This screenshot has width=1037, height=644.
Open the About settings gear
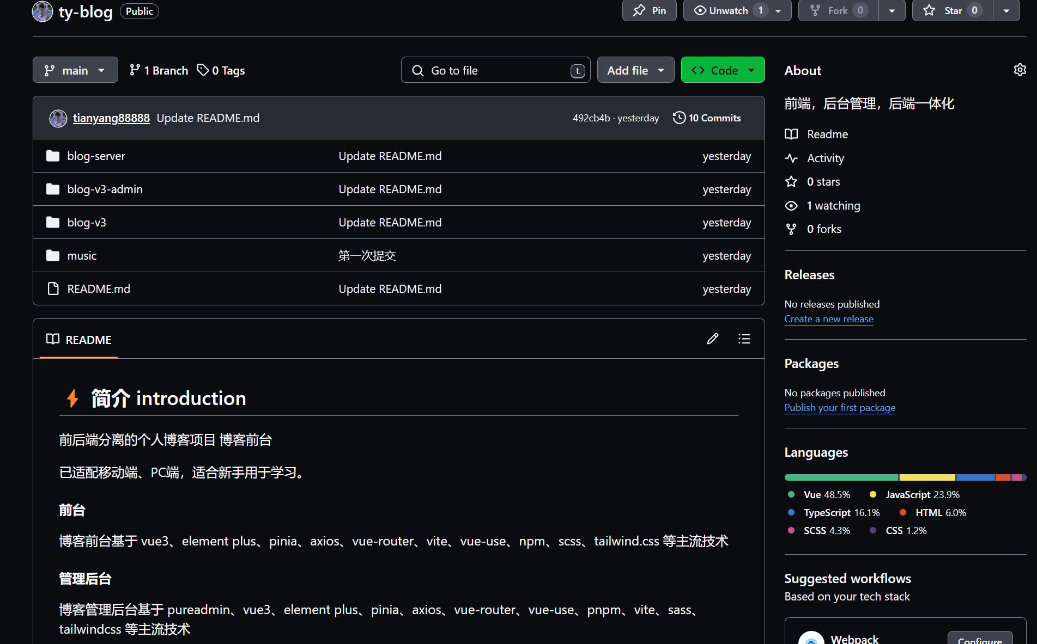pos(1020,70)
